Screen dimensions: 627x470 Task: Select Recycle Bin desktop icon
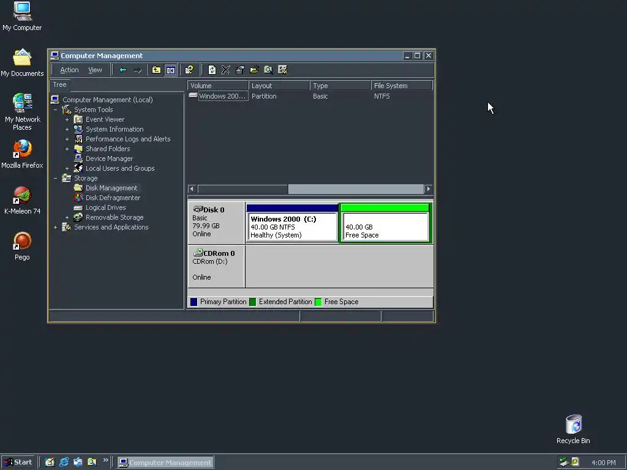(x=573, y=429)
